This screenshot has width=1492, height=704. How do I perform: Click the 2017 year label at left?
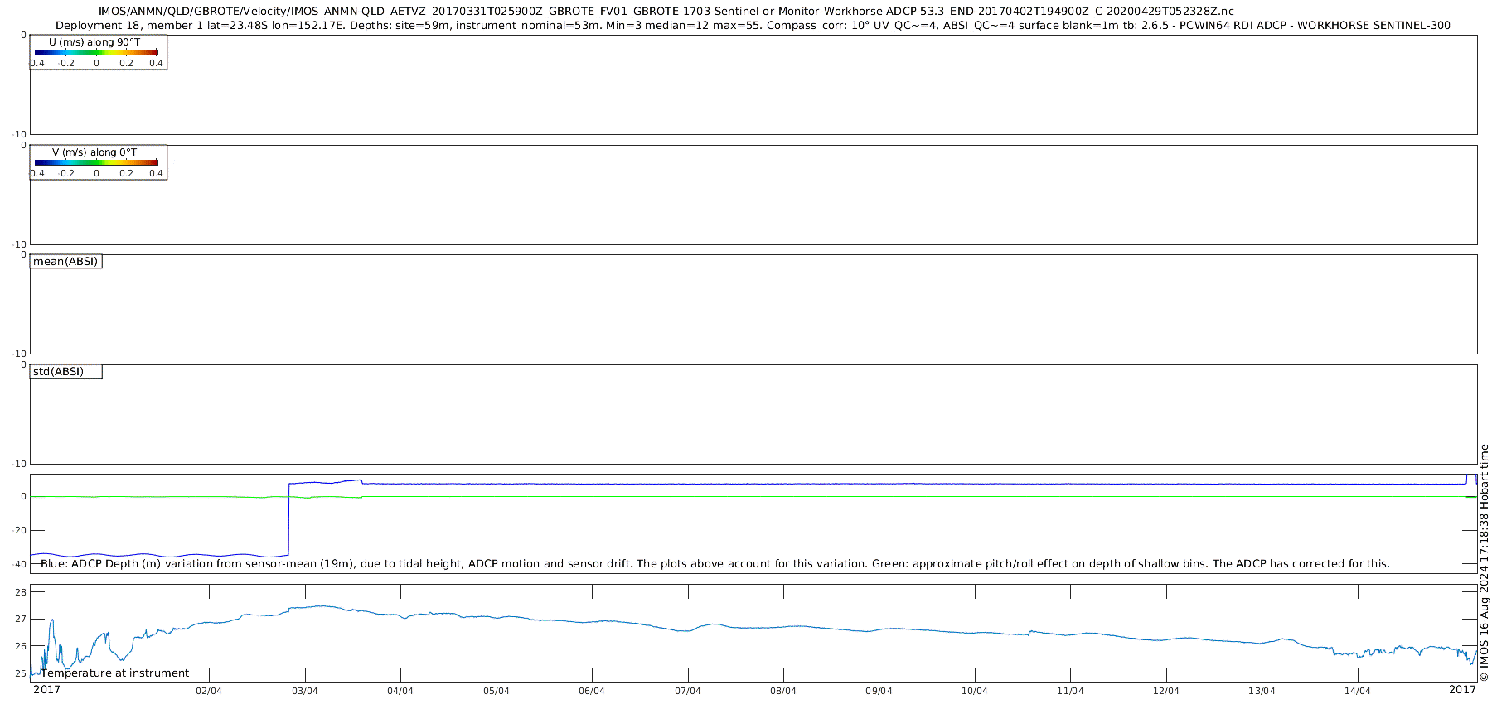46,690
